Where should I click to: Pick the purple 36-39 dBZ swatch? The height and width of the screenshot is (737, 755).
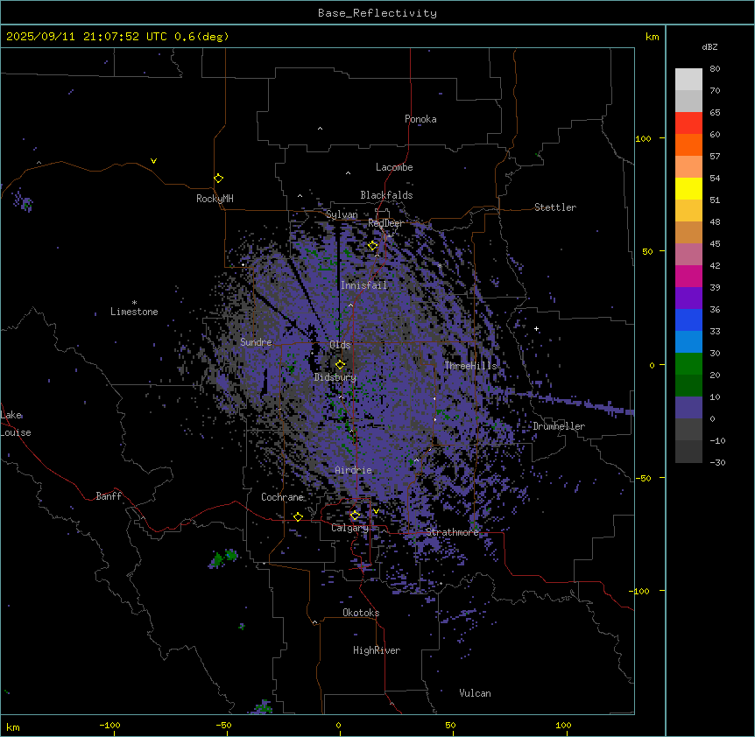pos(688,298)
